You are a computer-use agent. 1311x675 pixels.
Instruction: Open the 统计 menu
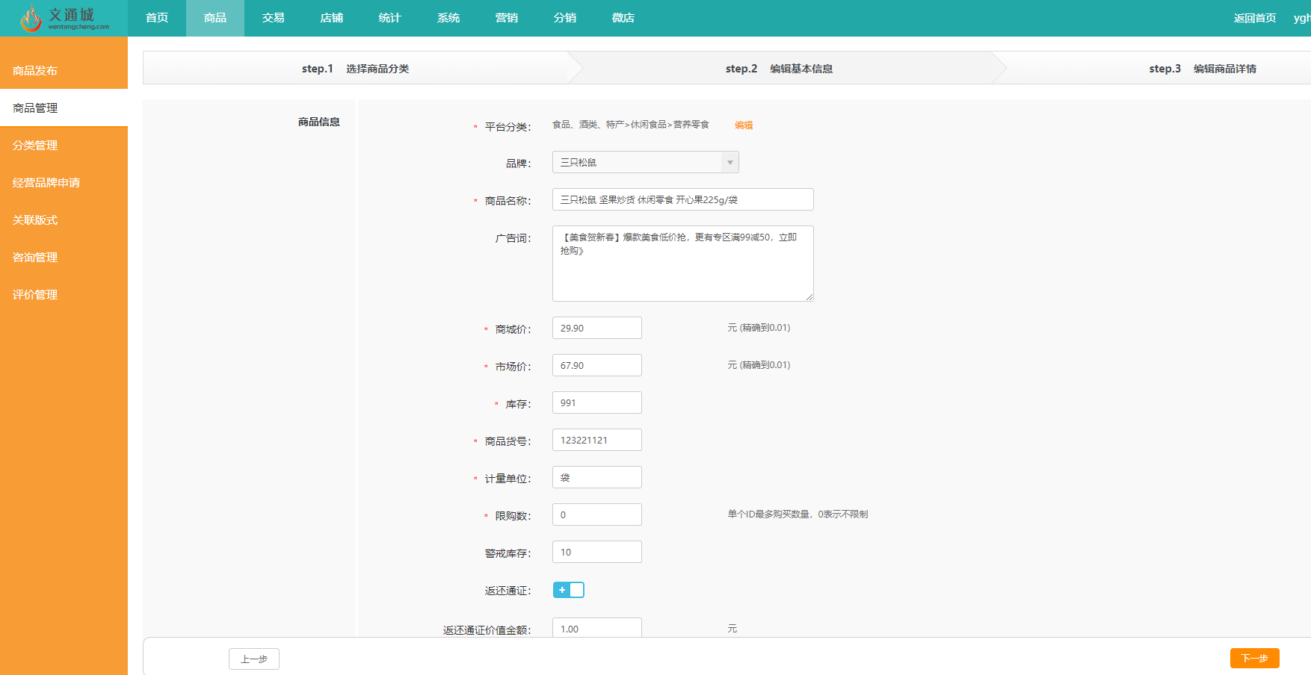(x=390, y=18)
